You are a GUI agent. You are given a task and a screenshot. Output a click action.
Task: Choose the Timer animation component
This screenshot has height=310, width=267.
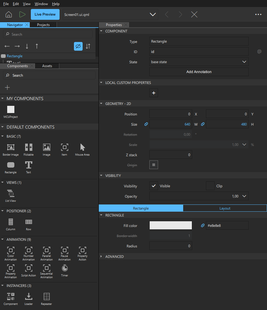point(64,268)
